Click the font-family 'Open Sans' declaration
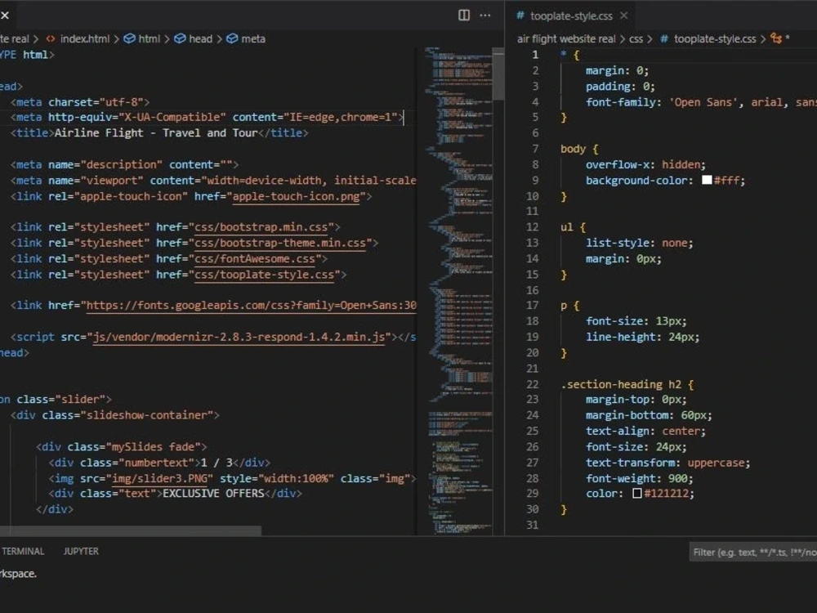This screenshot has height=613, width=817. (701, 102)
